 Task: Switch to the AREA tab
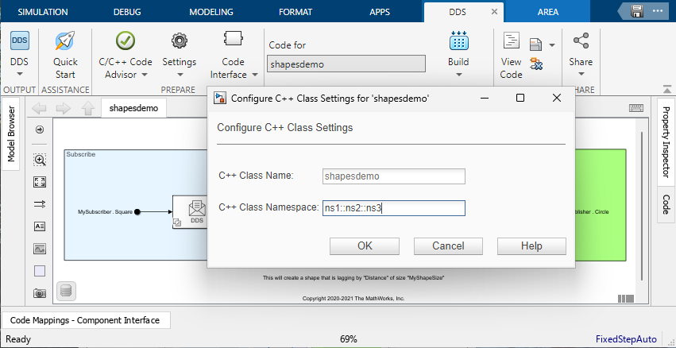coord(548,12)
